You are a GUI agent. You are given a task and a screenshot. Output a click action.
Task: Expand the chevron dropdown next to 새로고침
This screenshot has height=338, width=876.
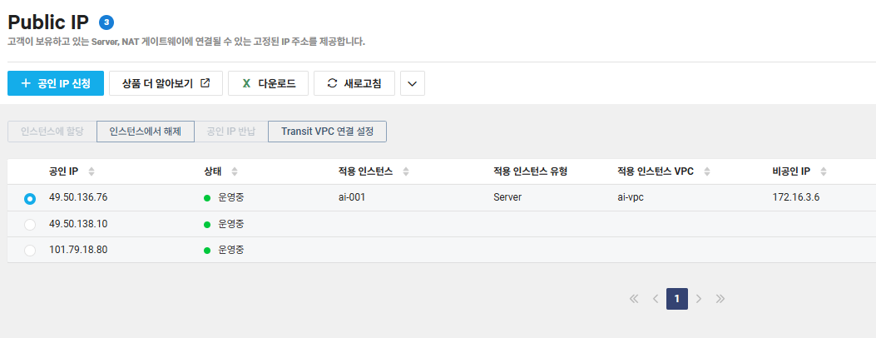413,83
